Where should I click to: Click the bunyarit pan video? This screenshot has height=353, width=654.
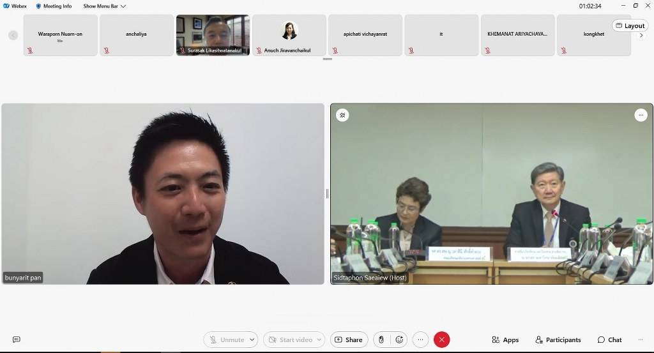coord(163,194)
